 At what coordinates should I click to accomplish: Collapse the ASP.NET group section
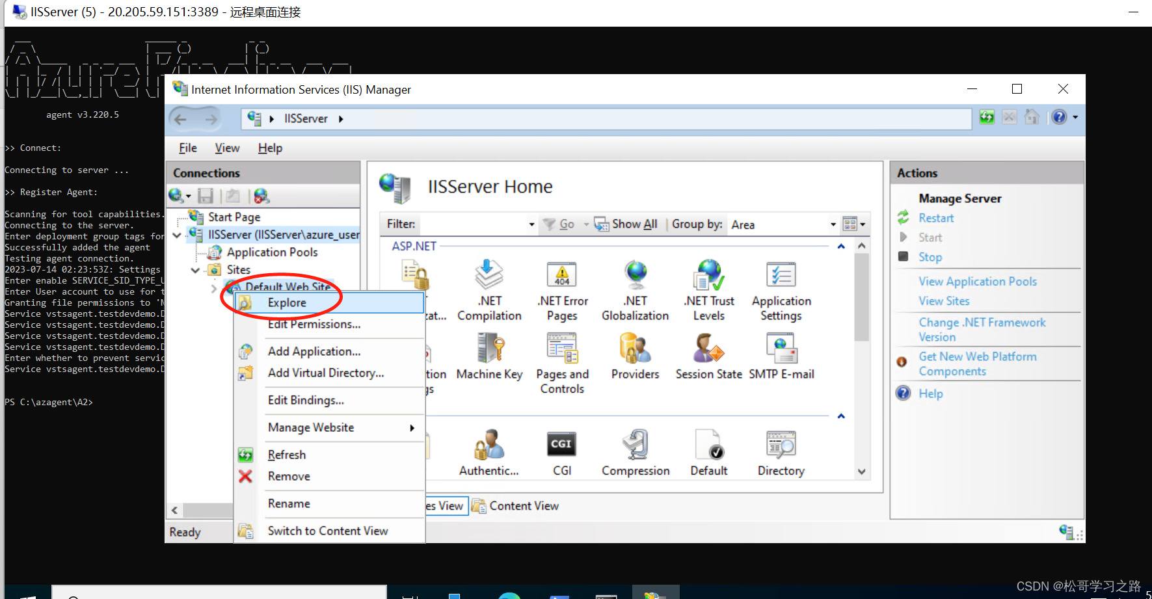(841, 246)
